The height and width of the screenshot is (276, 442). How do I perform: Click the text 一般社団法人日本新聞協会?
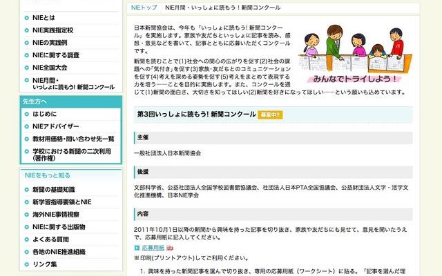click(167, 153)
